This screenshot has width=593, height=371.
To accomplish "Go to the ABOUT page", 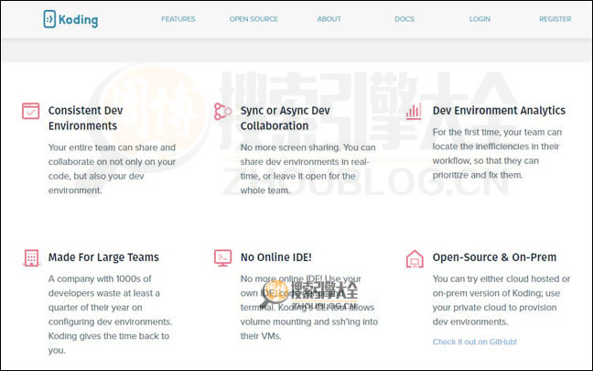I will click(329, 19).
